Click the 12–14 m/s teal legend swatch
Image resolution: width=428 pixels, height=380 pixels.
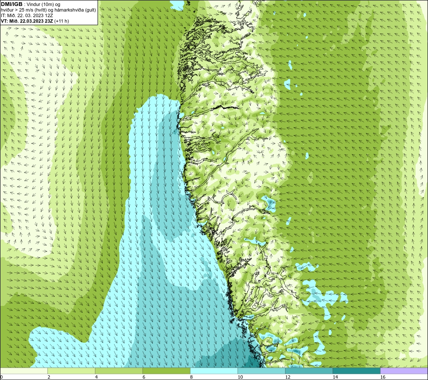pos(309,371)
